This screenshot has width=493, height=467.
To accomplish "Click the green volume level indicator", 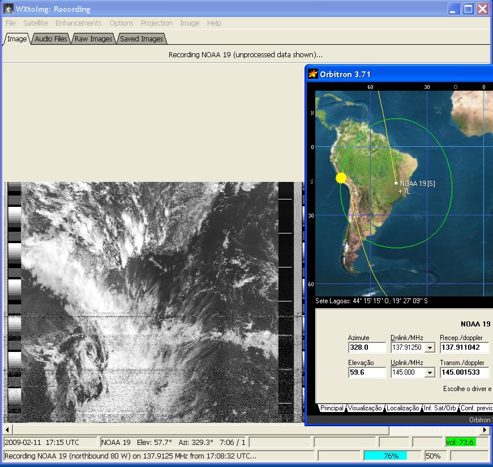I will pyautogui.click(x=460, y=442).
